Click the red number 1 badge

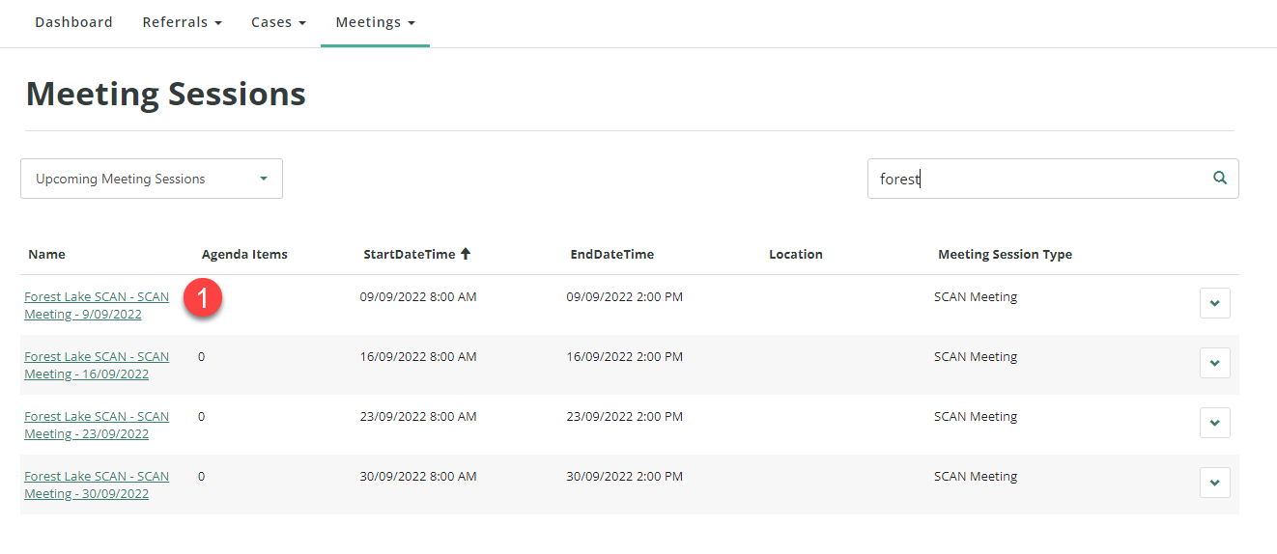pyautogui.click(x=203, y=297)
